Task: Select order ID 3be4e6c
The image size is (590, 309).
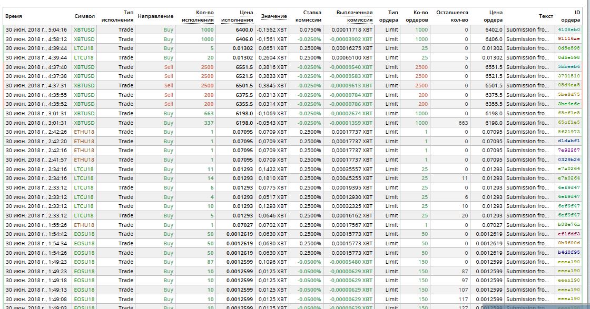Action: pyautogui.click(x=569, y=104)
